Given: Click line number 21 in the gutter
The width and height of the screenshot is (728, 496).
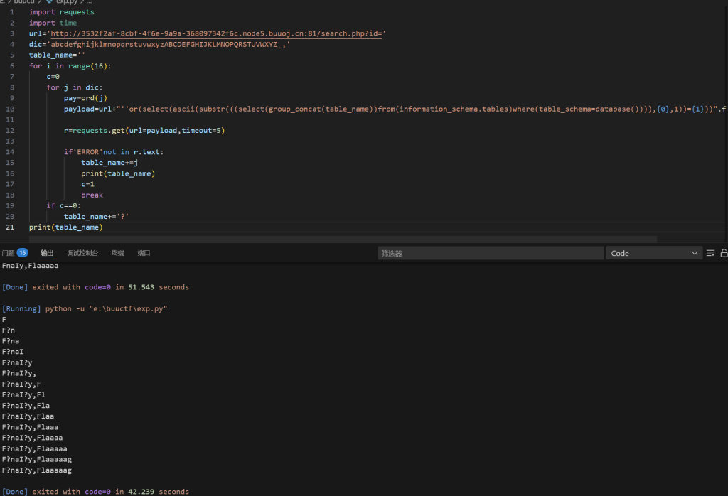Looking at the screenshot, I should (10, 227).
